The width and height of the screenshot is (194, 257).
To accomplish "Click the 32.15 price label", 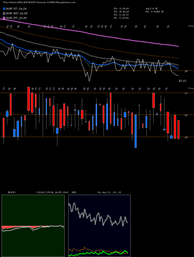I will (182, 81).
